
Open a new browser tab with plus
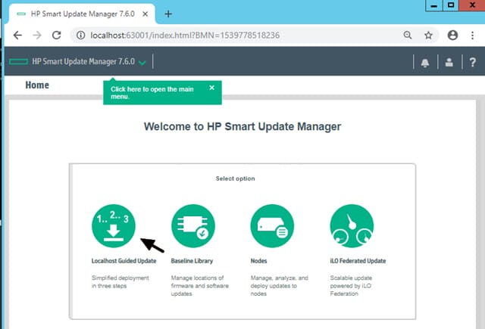pyautogui.click(x=168, y=14)
